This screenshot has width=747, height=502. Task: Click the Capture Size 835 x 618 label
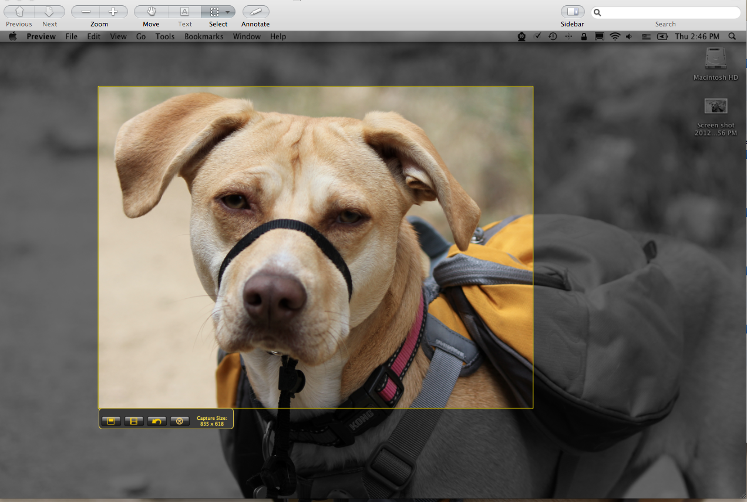point(212,421)
